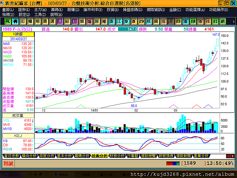Switch to 當日走勢 tab

click(11, 156)
